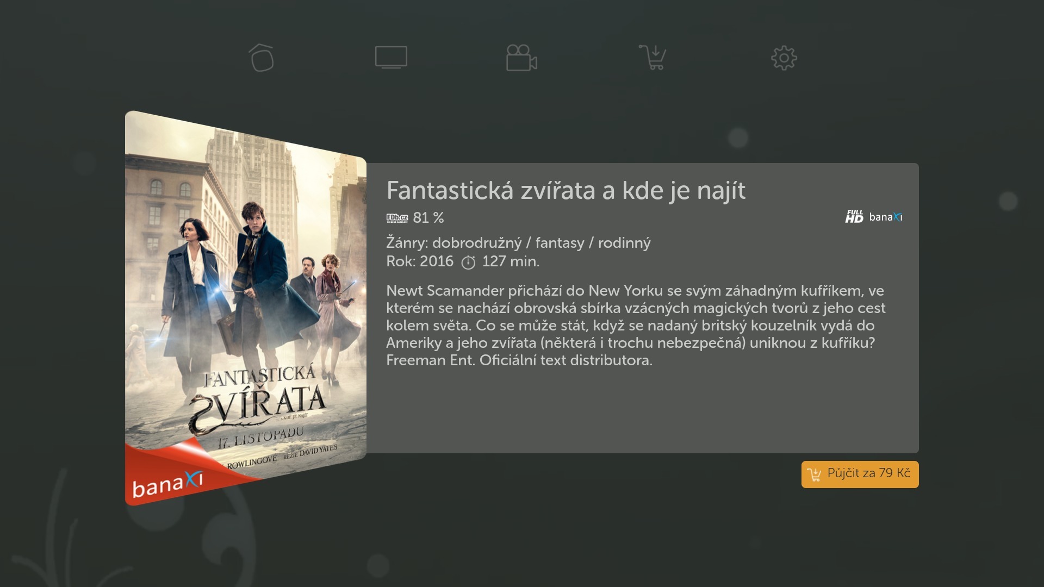1044x587 pixels.
Task: Rent the movie with Půjčit za 79 Kč
Action: point(860,474)
